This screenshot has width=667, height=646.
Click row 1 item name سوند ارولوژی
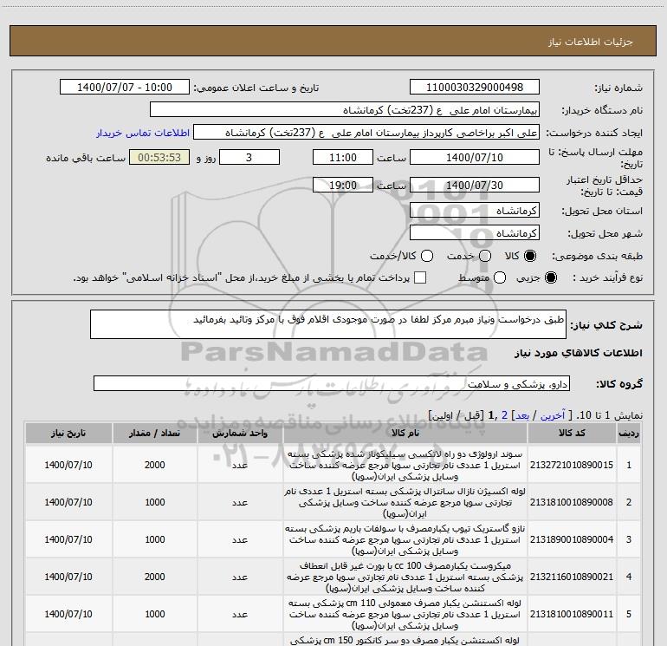coord(405,465)
